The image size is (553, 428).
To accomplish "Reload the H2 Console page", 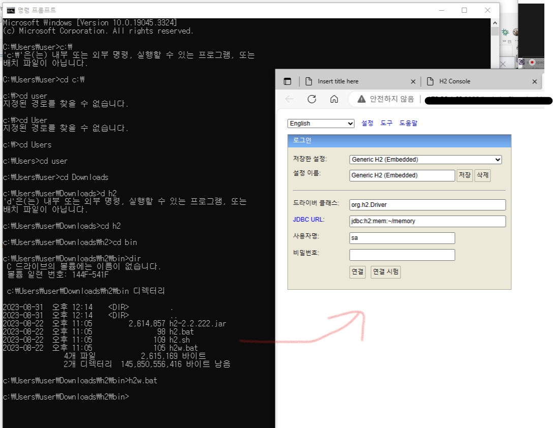I will [312, 99].
